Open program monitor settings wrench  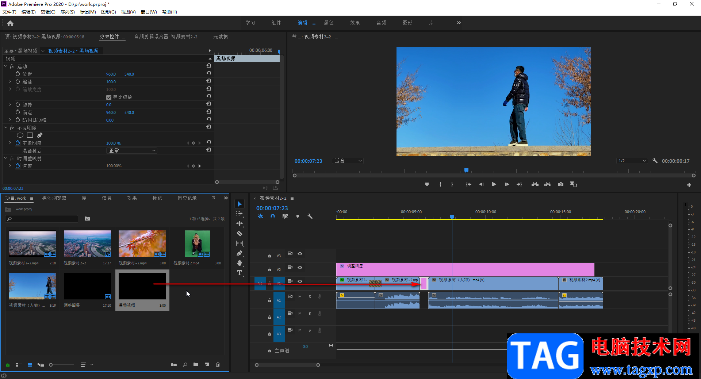click(x=655, y=161)
